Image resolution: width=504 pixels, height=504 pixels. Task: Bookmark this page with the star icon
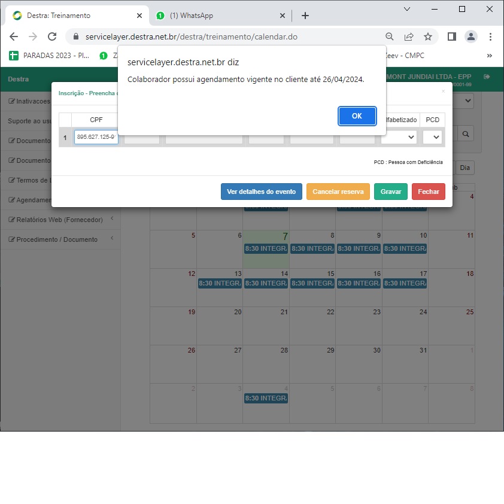pyautogui.click(x=428, y=37)
